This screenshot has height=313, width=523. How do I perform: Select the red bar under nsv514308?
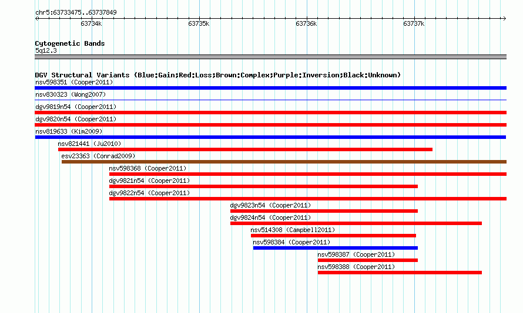pyautogui.click(x=334, y=236)
